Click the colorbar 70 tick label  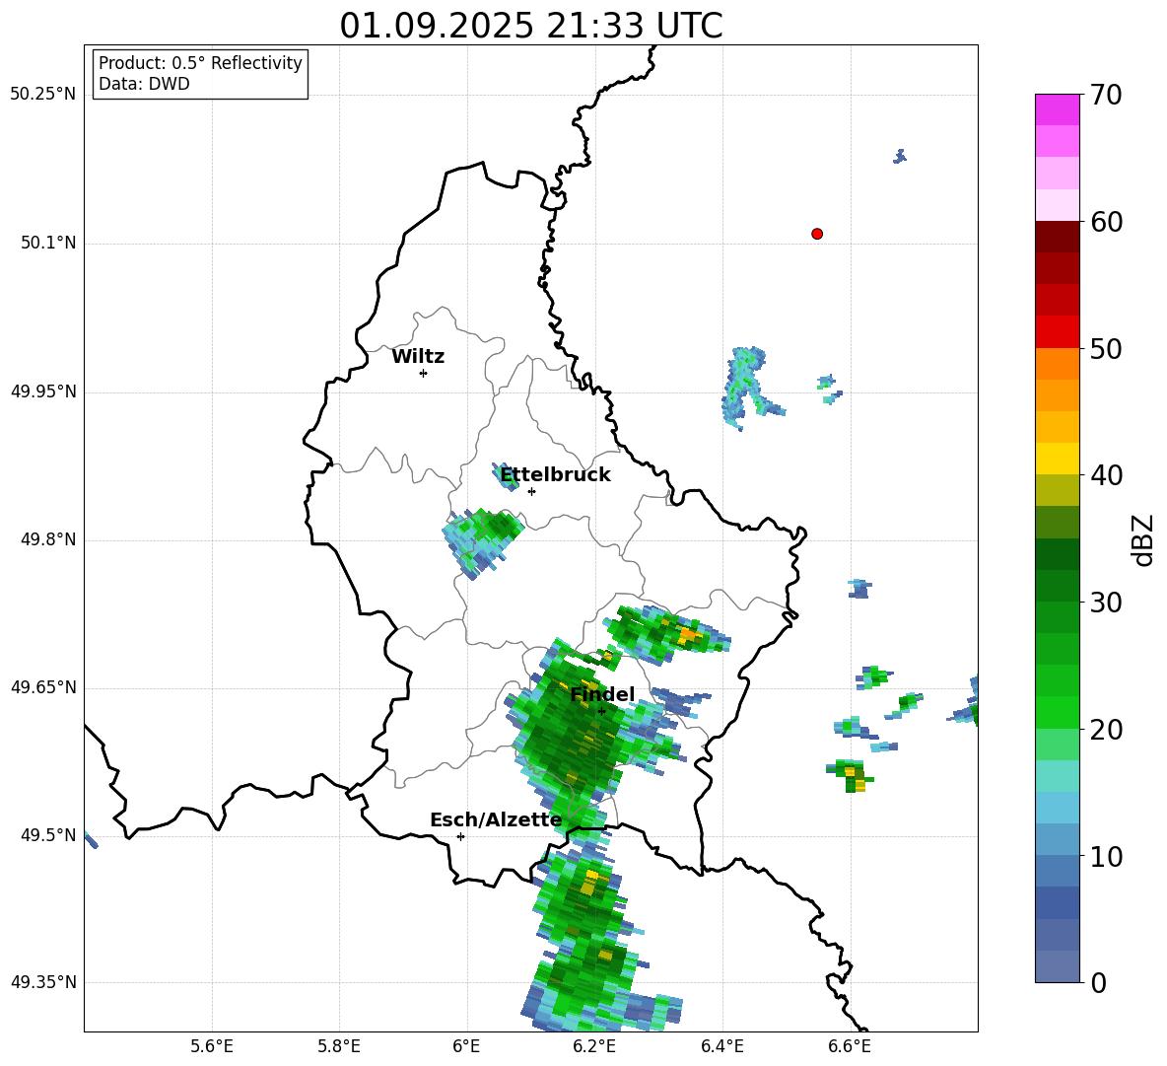(1105, 95)
